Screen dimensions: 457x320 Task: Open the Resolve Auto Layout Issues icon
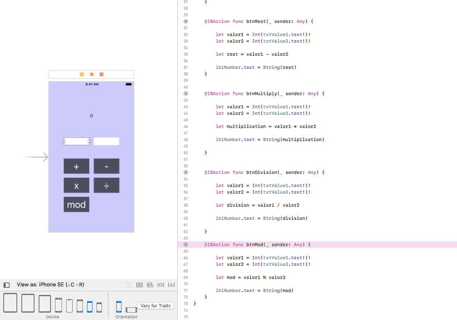(x=171, y=284)
